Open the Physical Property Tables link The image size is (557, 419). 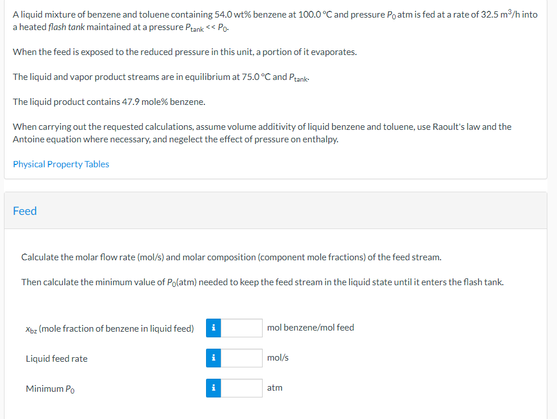pos(61,164)
